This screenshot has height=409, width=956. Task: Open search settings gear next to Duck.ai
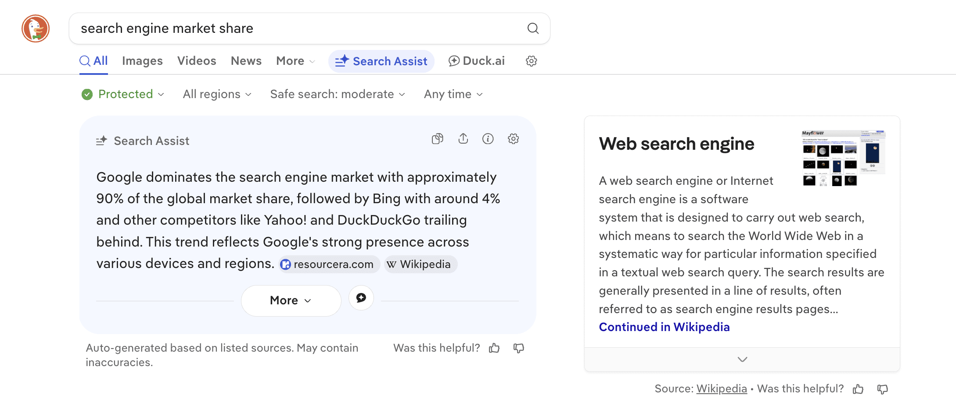click(x=531, y=61)
